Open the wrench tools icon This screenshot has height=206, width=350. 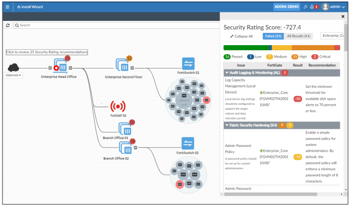(305, 7)
